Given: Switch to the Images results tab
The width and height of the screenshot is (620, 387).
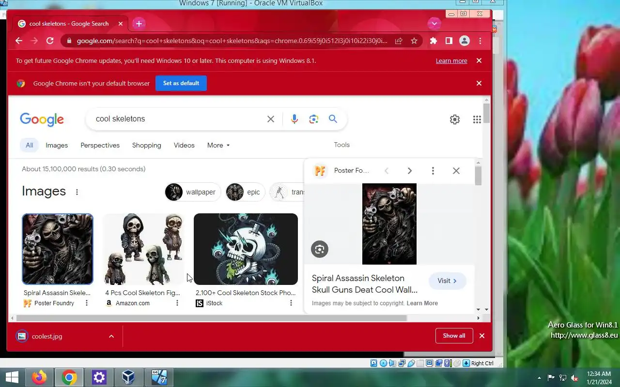Looking at the screenshot, I should (x=57, y=145).
